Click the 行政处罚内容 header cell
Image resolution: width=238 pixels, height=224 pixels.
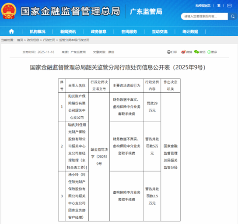(x=152, y=85)
